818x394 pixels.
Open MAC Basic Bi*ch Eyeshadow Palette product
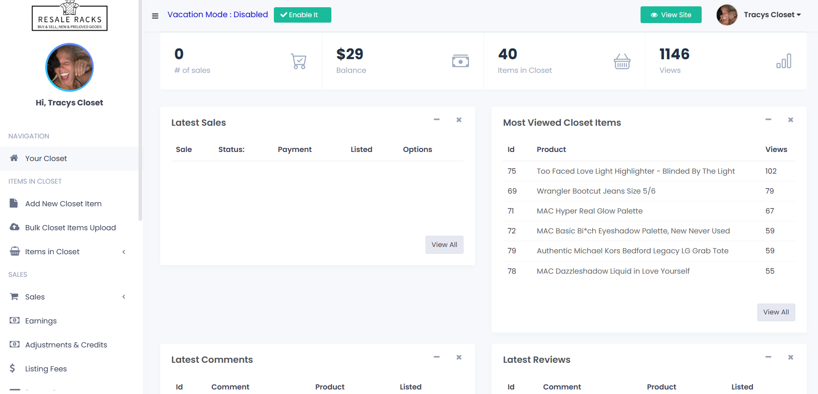[x=633, y=231]
